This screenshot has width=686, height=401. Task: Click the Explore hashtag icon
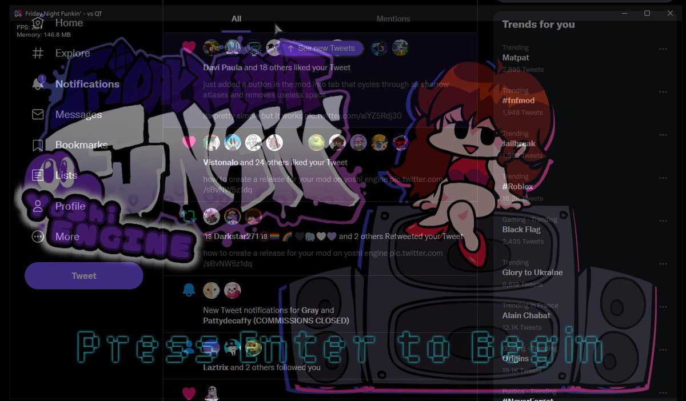click(38, 53)
